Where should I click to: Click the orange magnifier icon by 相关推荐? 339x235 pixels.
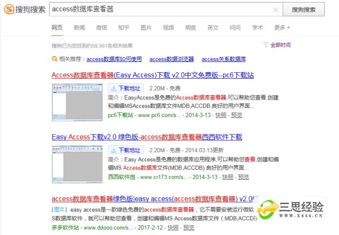(x=55, y=59)
